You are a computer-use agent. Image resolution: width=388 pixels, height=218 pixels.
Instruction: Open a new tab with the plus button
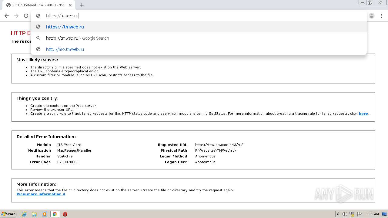(82, 5)
